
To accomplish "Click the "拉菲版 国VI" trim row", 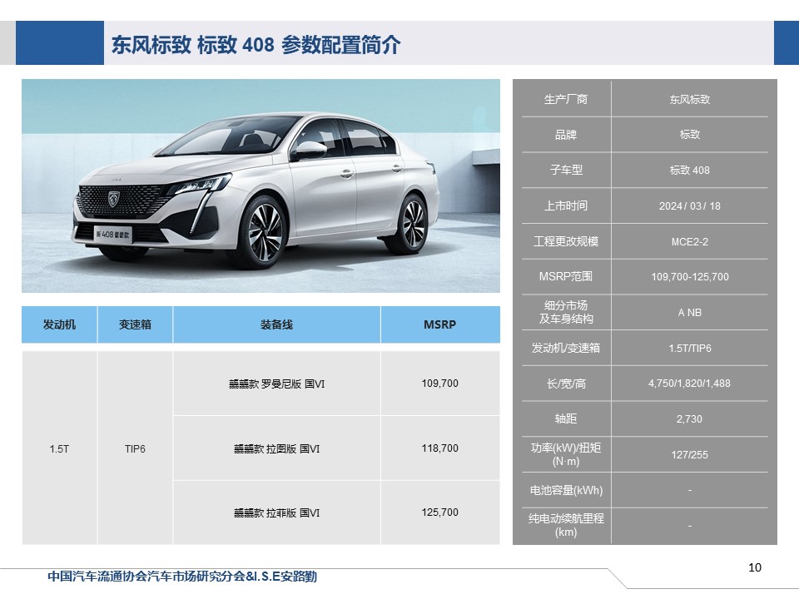I will pos(276,513).
